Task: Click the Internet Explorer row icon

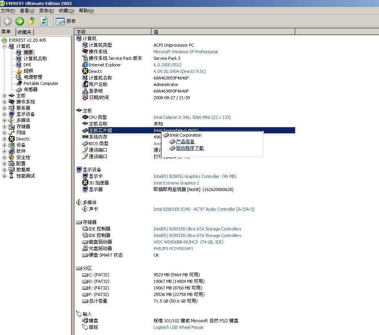Action: pyautogui.click(x=85, y=65)
